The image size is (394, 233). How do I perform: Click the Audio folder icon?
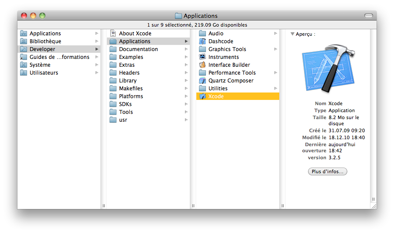pyautogui.click(x=202, y=33)
